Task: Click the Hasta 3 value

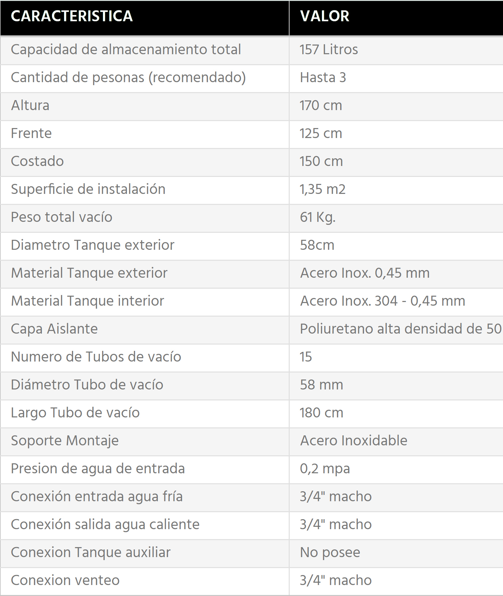Action: 323,77
